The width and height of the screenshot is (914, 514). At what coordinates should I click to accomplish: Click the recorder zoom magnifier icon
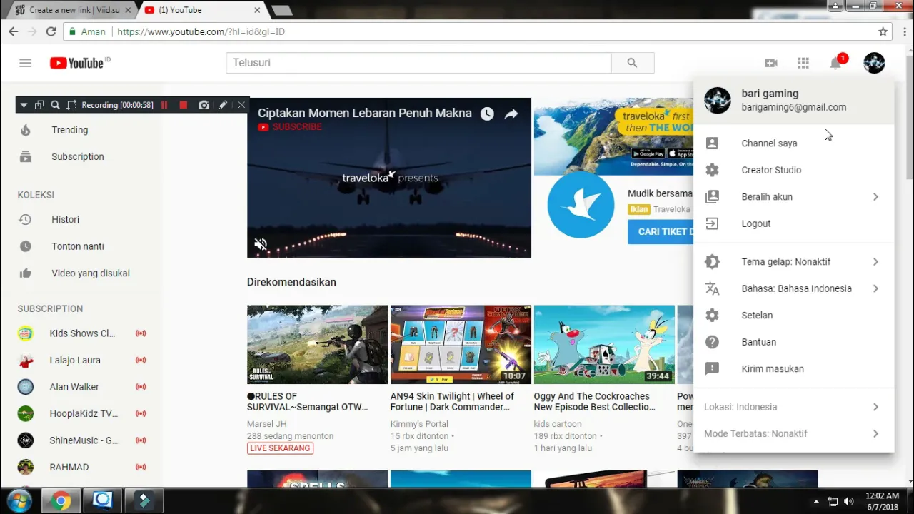[x=55, y=105]
